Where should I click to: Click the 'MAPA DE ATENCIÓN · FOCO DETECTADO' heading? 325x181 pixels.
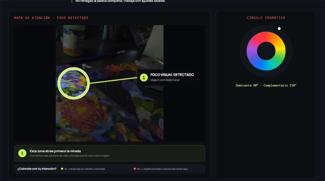pos(51,18)
